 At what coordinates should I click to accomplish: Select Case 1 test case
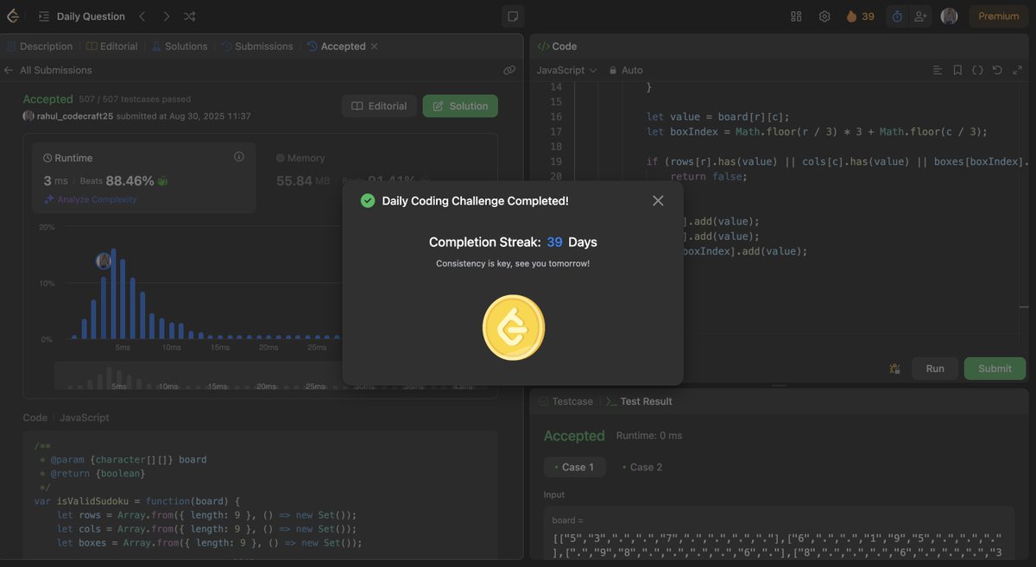tap(574, 467)
